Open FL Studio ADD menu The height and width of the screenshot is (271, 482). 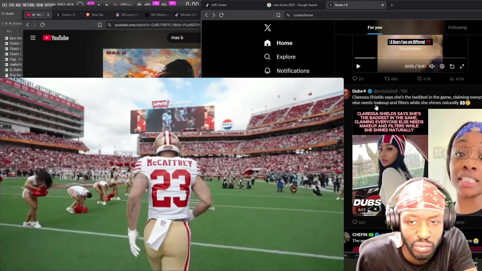pos(18,5)
